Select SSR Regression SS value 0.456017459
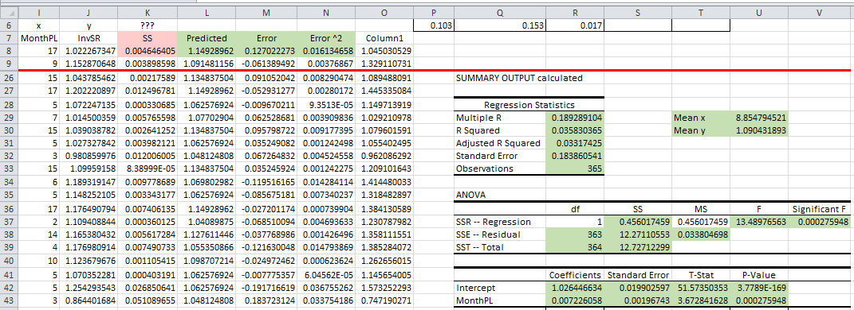Screen dimensions: 854x310 pyautogui.click(x=637, y=222)
